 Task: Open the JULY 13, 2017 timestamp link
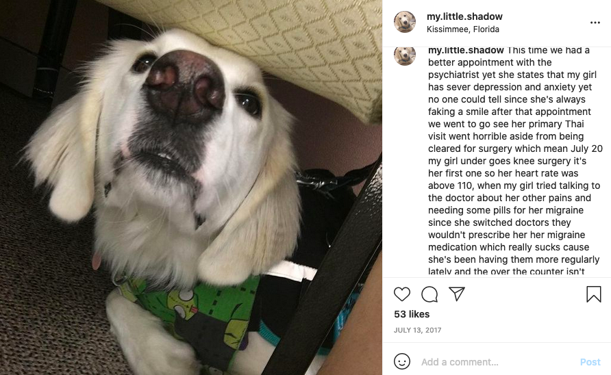[417, 331]
